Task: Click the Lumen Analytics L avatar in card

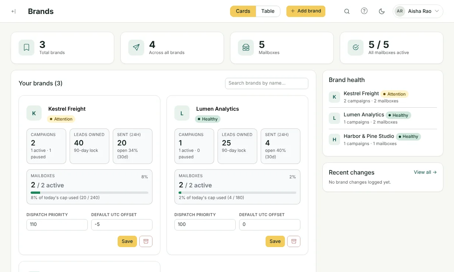Action: pos(182,113)
